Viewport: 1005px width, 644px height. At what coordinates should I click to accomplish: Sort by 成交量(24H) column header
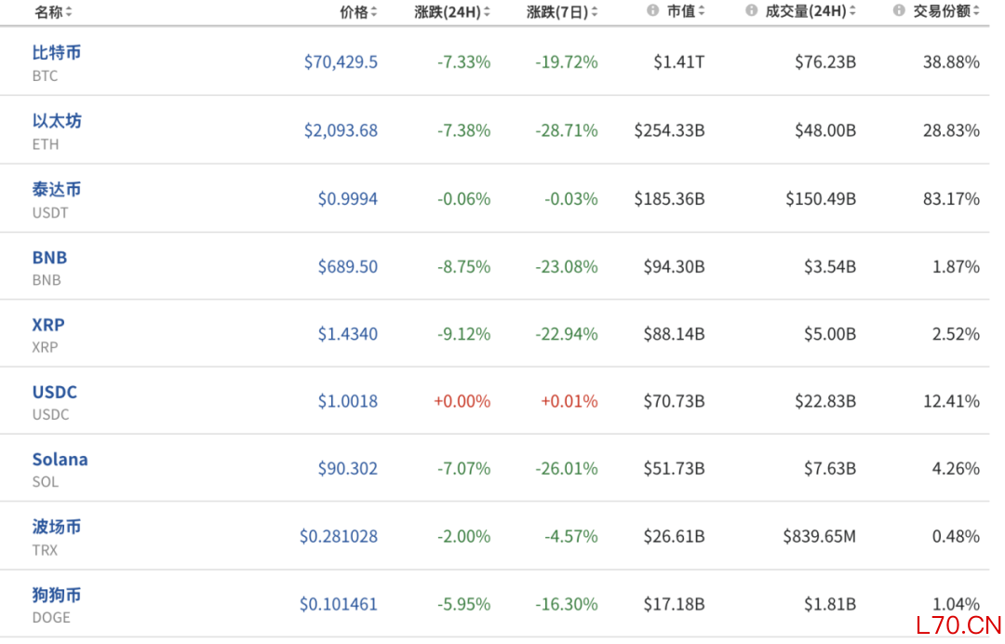811,11
